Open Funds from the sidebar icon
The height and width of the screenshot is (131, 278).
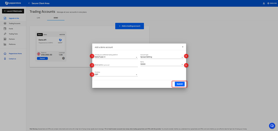click(x=5, y=29)
